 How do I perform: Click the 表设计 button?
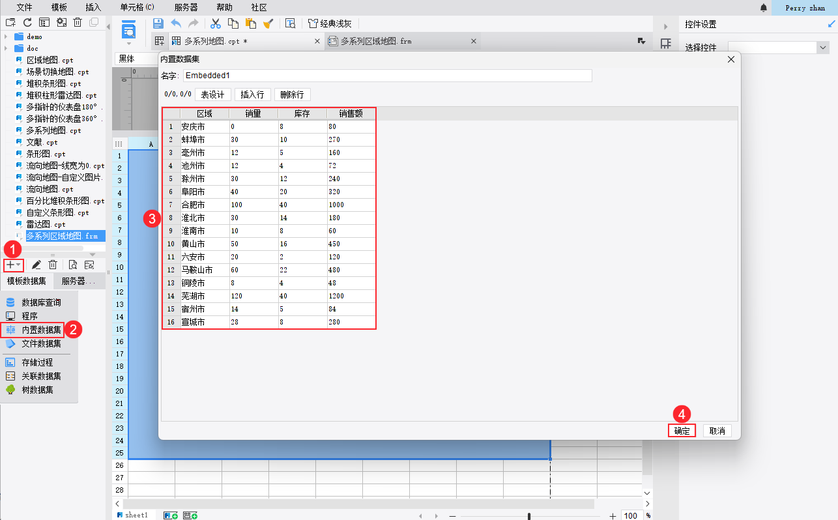pos(213,94)
